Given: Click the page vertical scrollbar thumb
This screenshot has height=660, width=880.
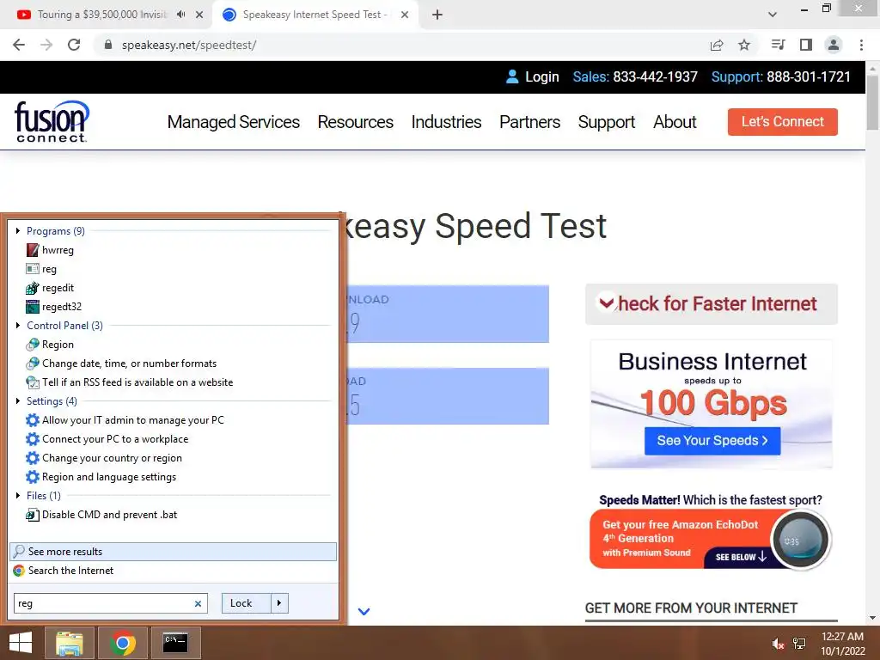Looking at the screenshot, I should pos(872,101).
